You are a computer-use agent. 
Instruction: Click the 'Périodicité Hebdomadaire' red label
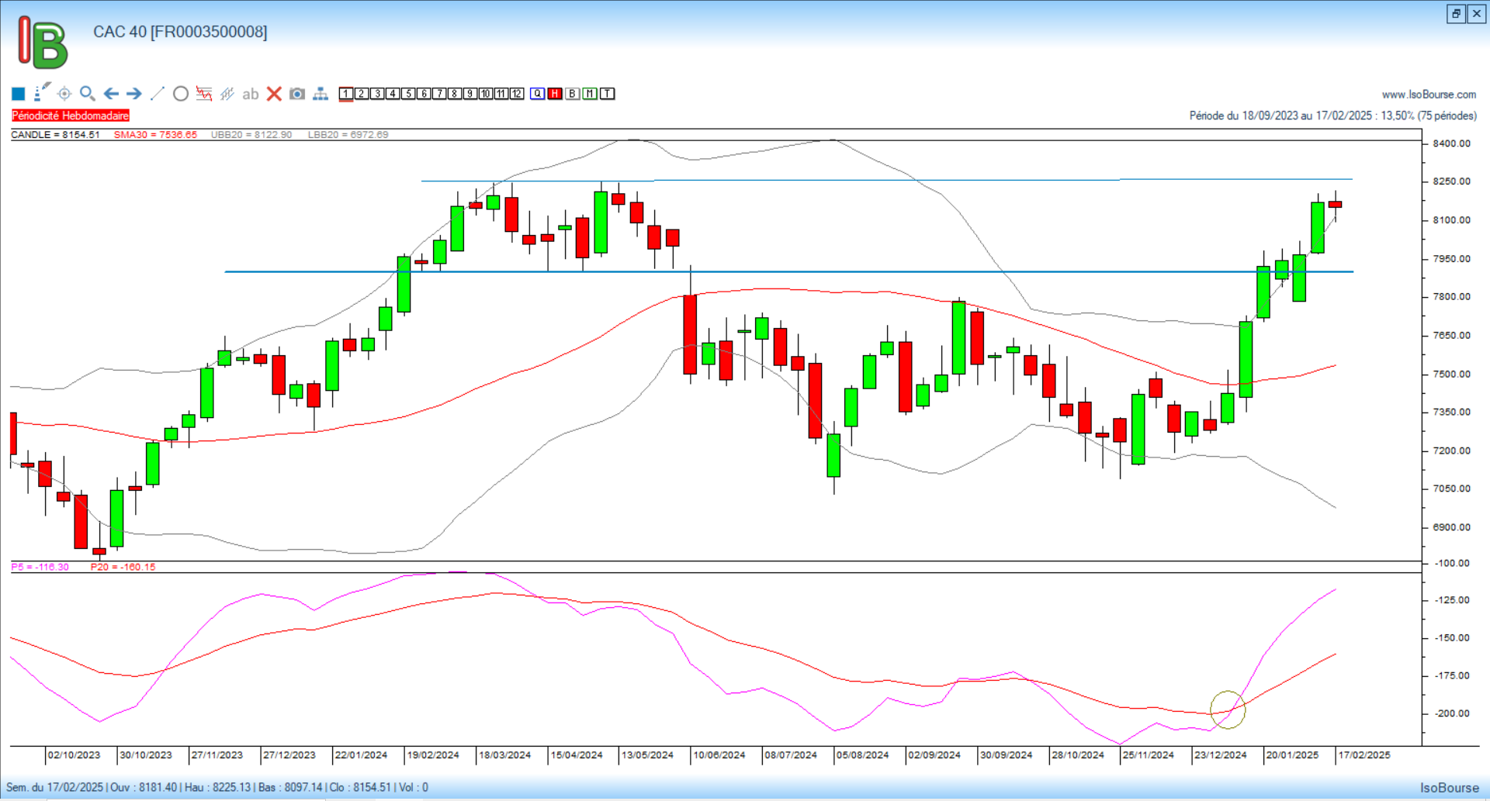point(71,116)
